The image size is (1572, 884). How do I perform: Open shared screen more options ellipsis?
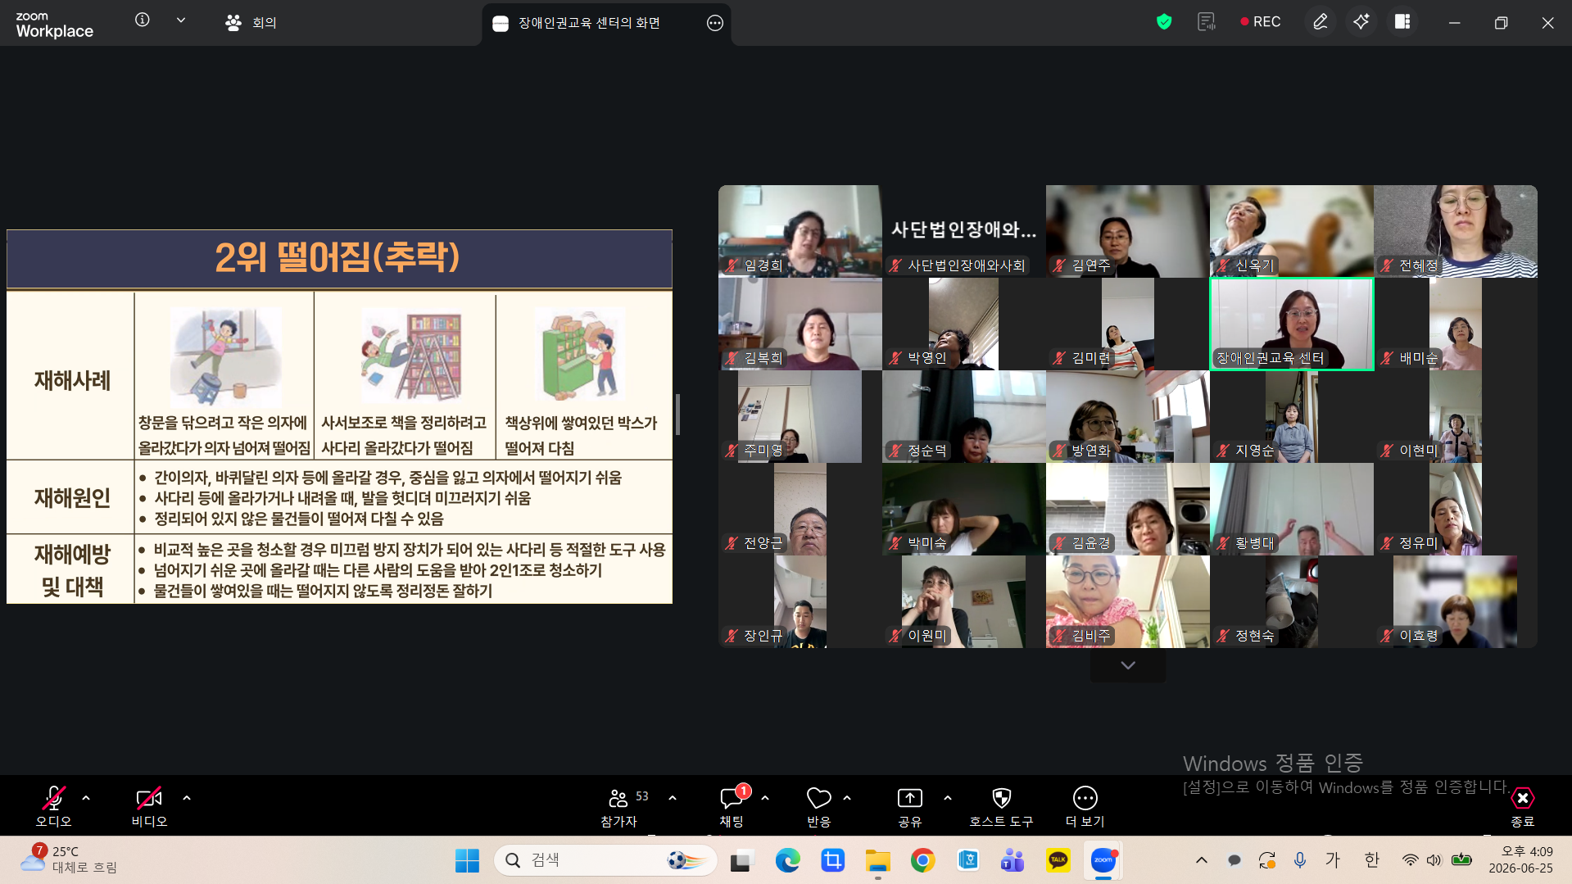(x=715, y=23)
